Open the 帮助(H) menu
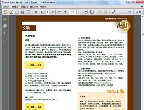 [44, 7]
